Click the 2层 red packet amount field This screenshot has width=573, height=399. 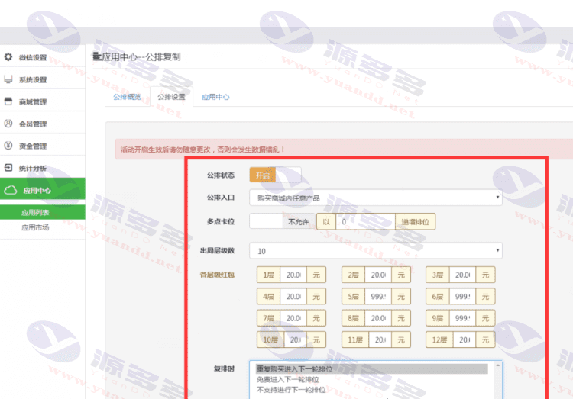pyautogui.click(x=378, y=275)
